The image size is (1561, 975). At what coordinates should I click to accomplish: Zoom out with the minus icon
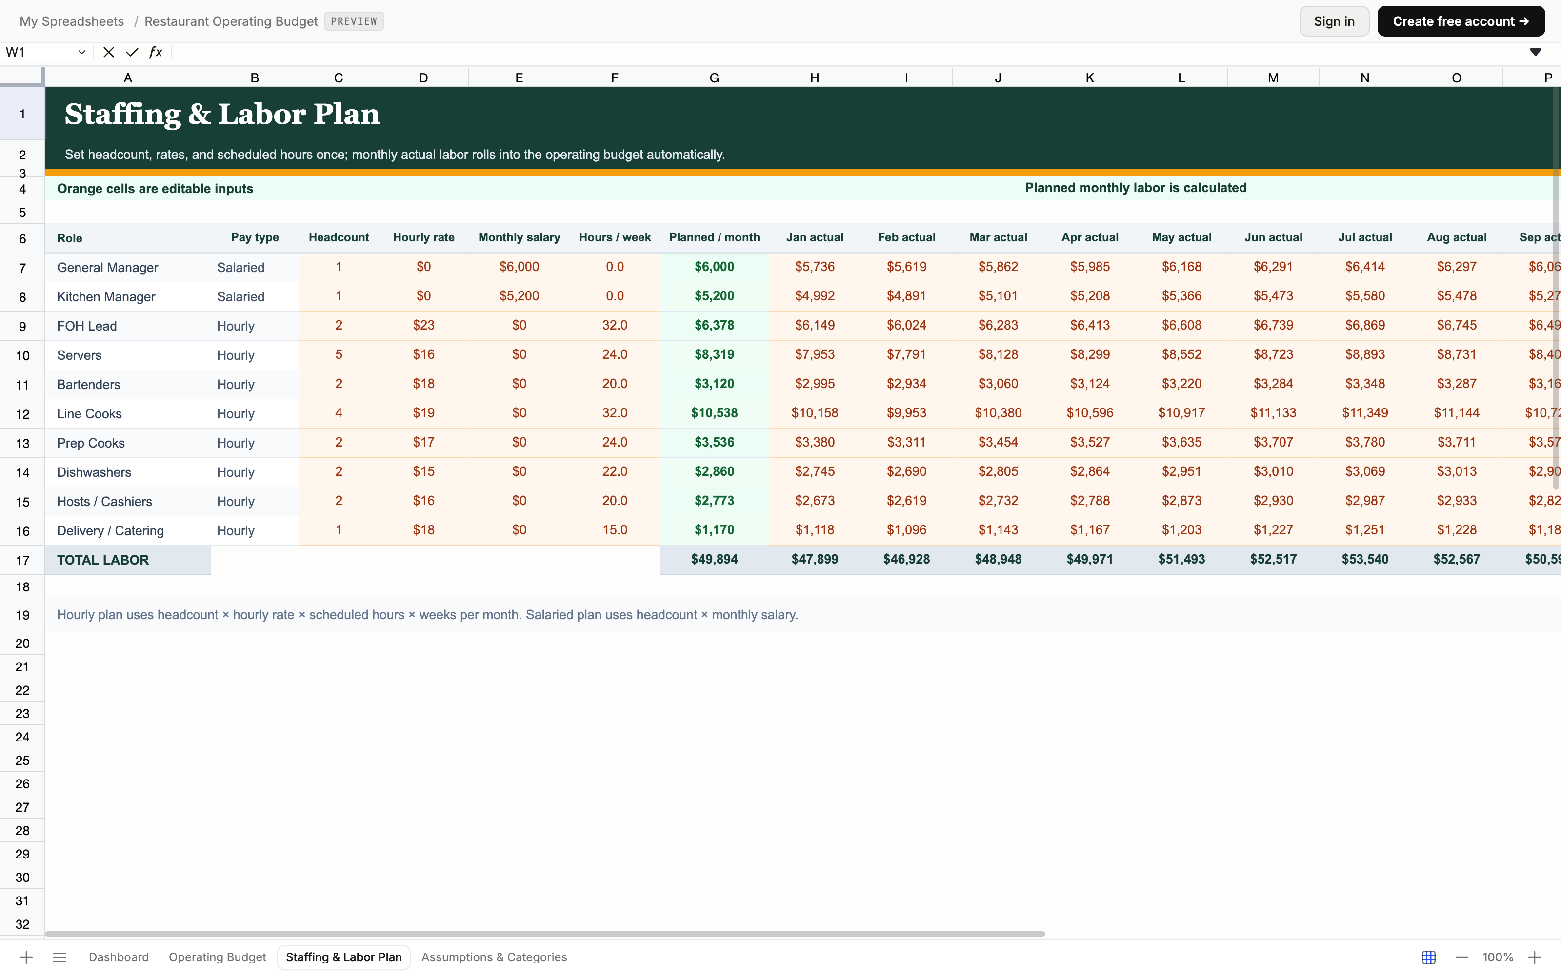(1461, 957)
